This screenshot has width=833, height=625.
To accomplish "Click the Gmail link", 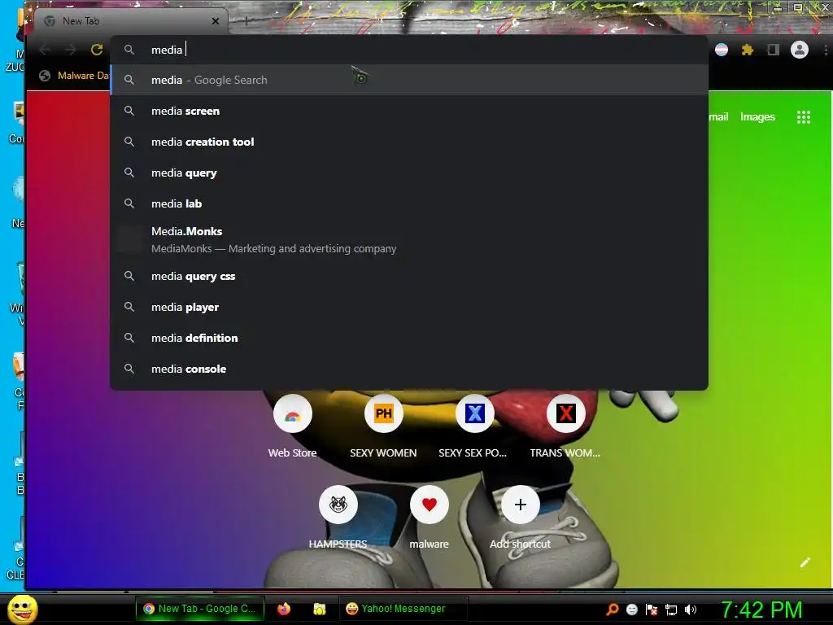I will tap(719, 117).
